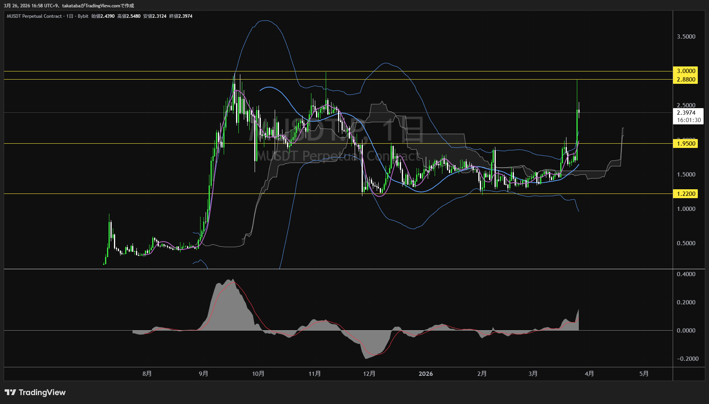
Task: Click the 0.5000 price scale value
Action: [686, 243]
